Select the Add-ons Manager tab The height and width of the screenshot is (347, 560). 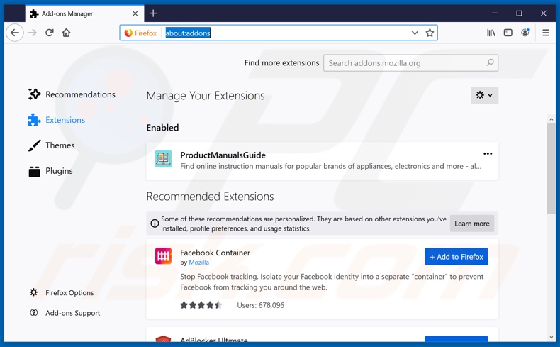click(x=84, y=13)
